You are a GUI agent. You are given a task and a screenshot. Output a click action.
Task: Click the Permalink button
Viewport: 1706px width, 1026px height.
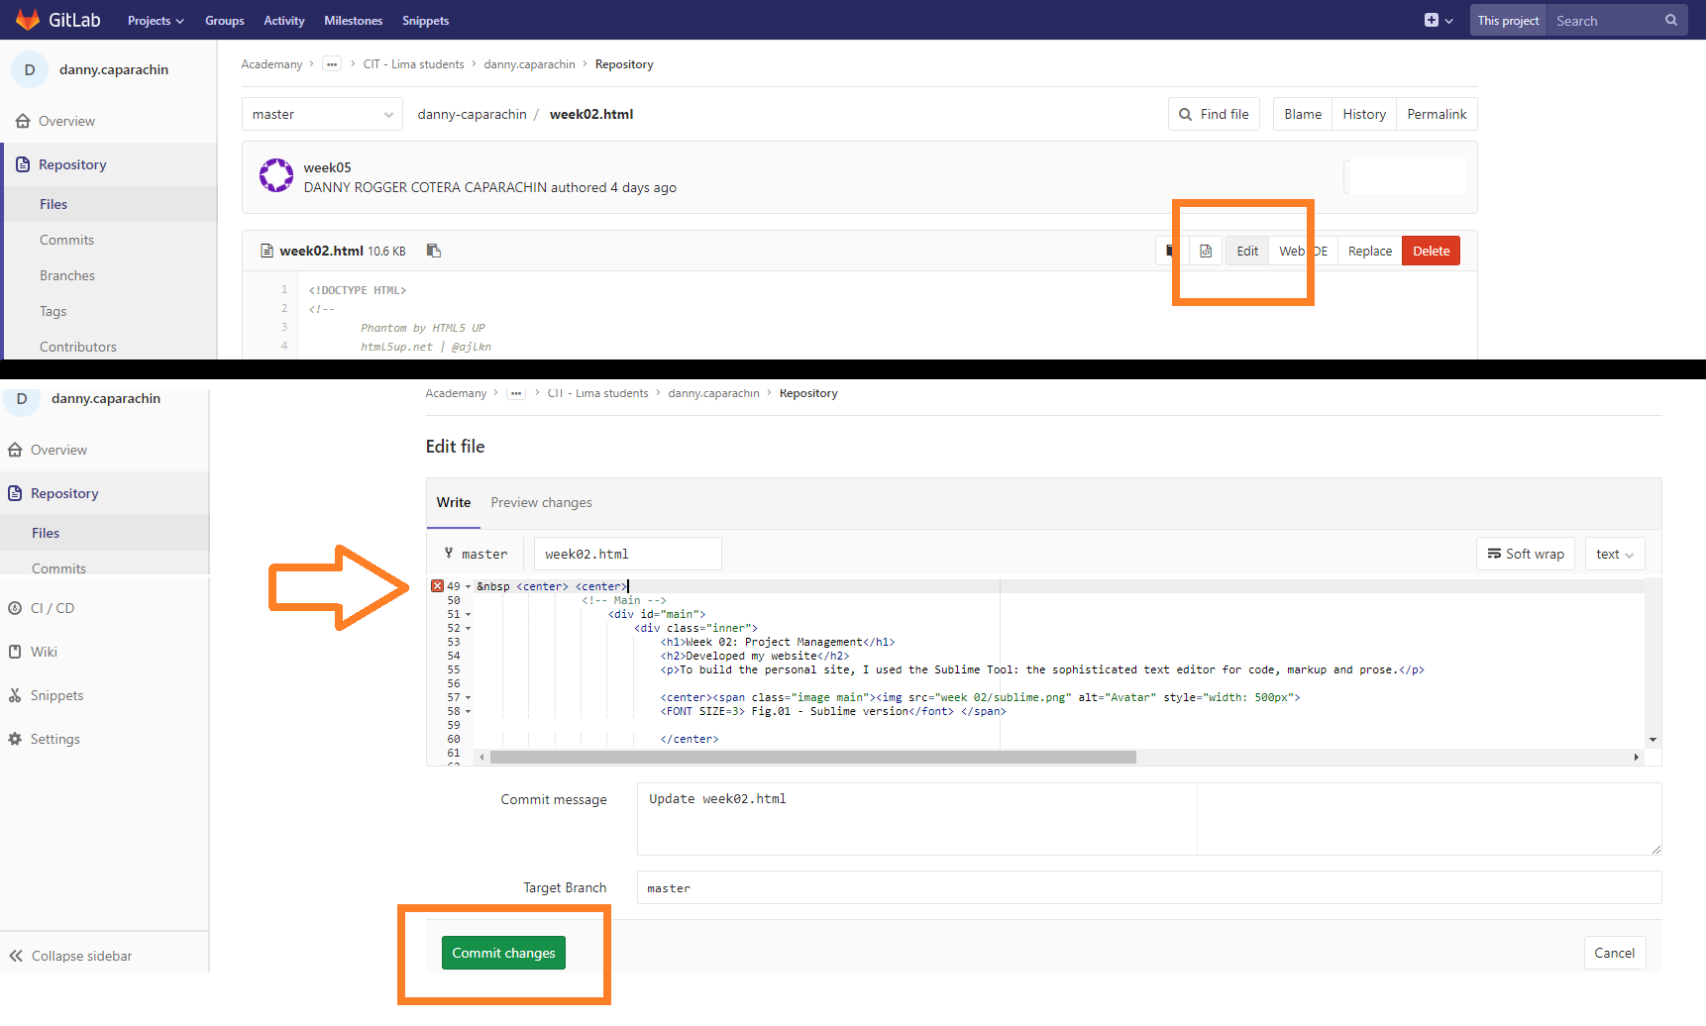1437,114
